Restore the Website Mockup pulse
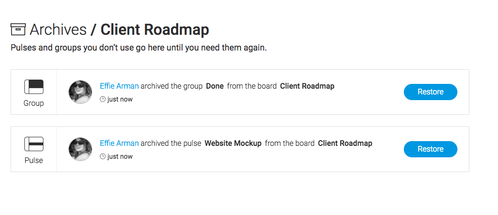This screenshot has height=215, width=498. [430, 149]
